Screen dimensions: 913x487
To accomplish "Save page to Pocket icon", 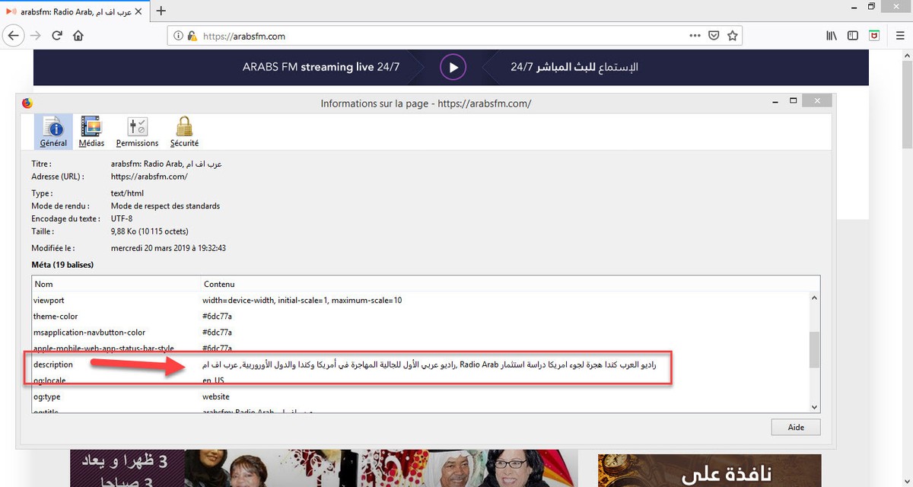I will click(x=714, y=35).
